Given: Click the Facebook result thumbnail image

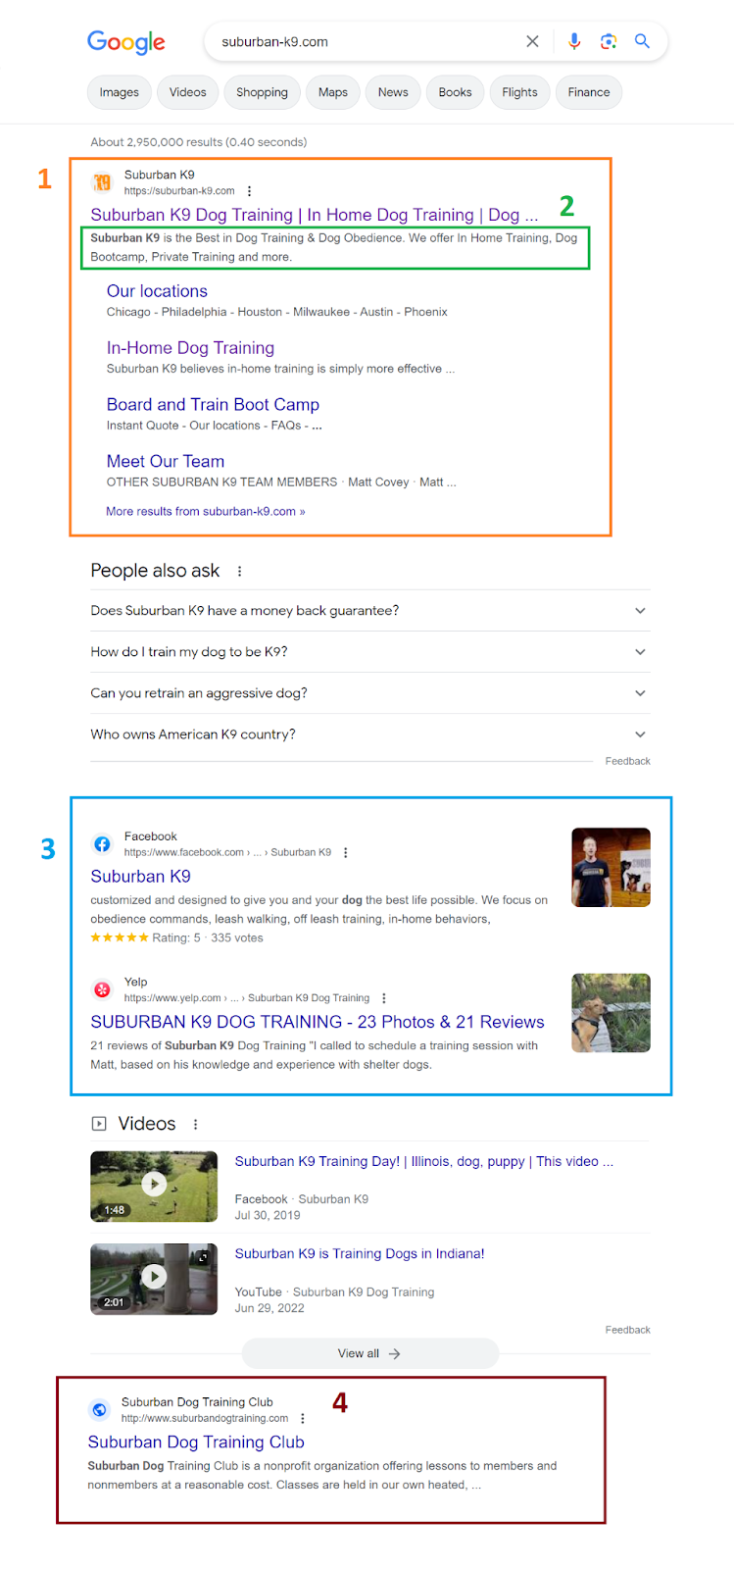Looking at the screenshot, I should pos(611,867).
